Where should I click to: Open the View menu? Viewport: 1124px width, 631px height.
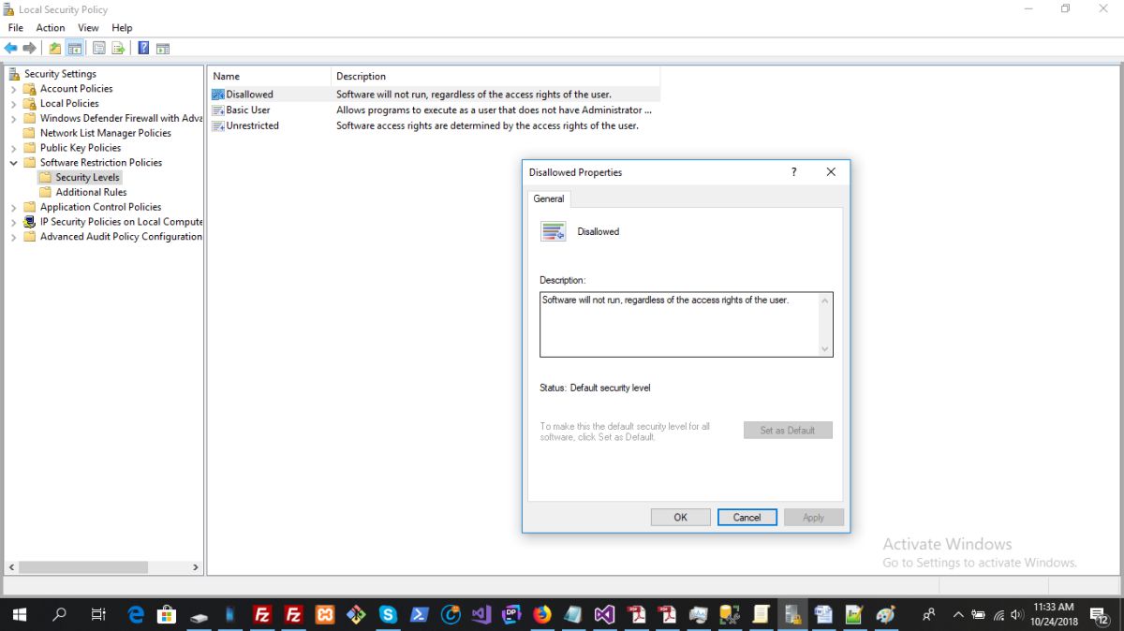88,28
